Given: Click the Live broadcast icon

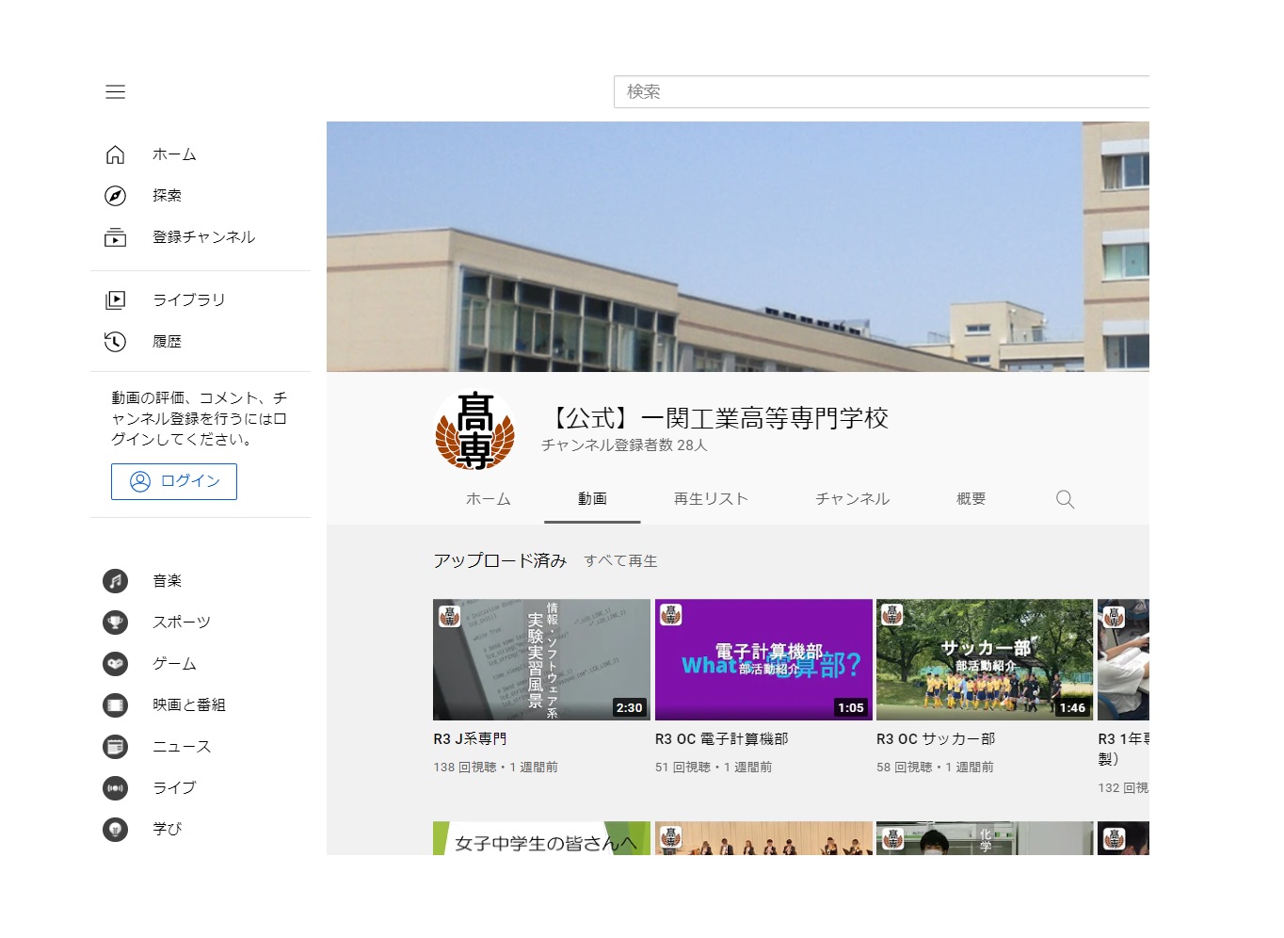Looking at the screenshot, I should pyautogui.click(x=115, y=788).
